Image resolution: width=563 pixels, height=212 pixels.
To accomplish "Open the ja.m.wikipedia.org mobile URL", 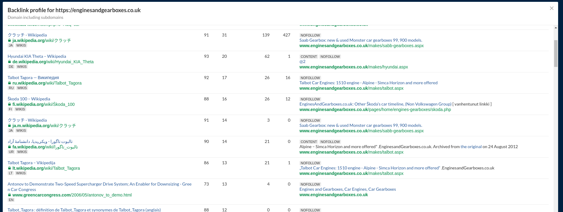I will [44, 126].
